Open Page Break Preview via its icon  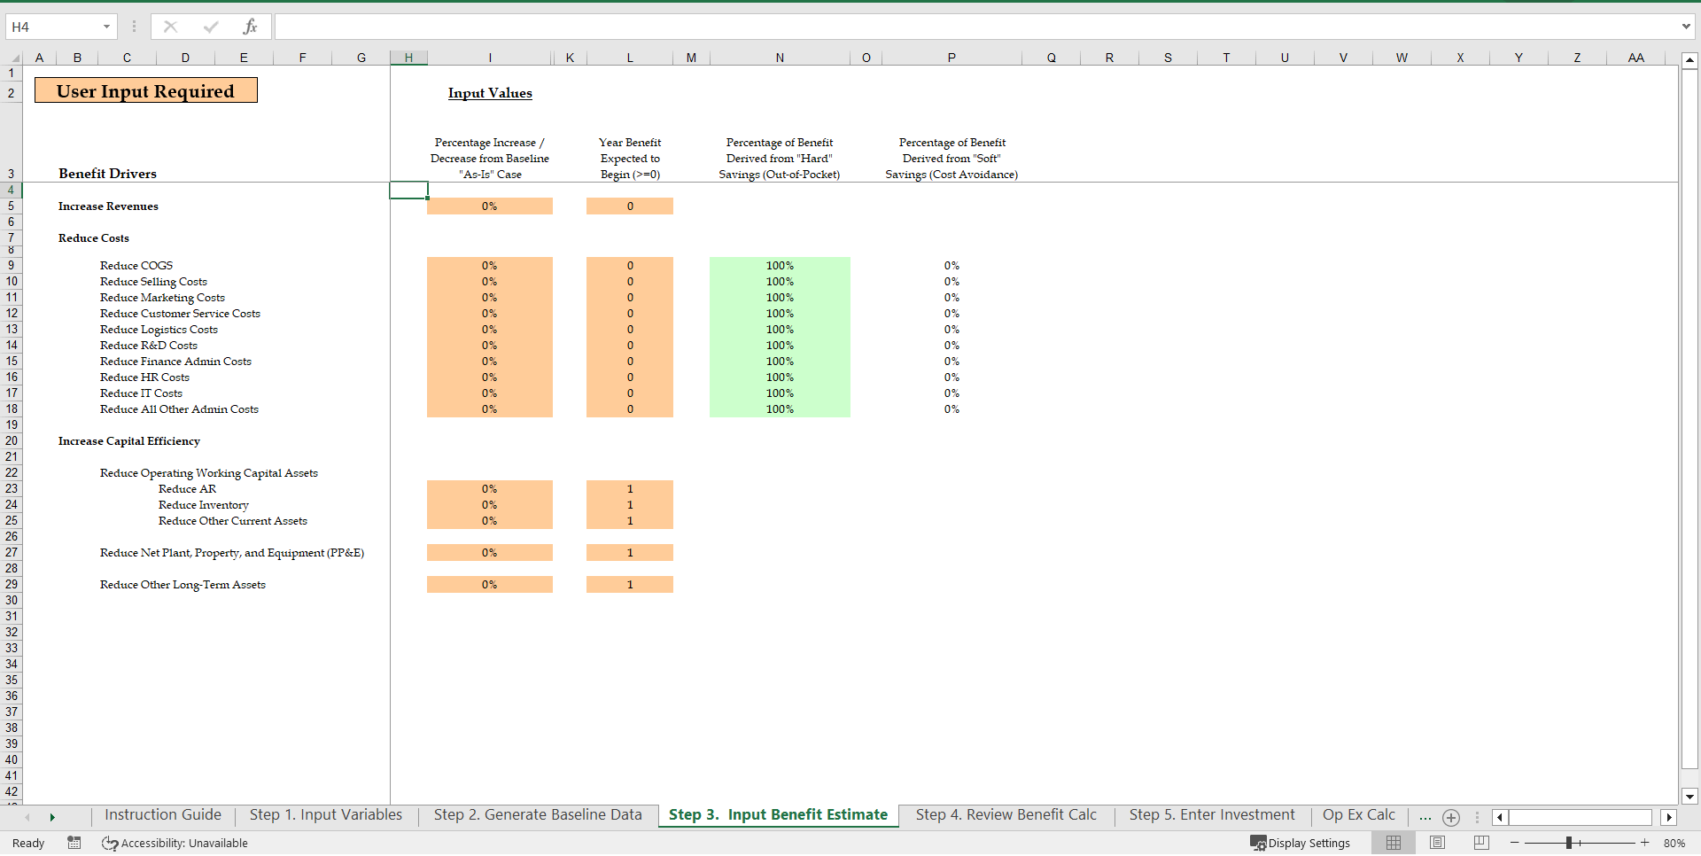tap(1480, 843)
